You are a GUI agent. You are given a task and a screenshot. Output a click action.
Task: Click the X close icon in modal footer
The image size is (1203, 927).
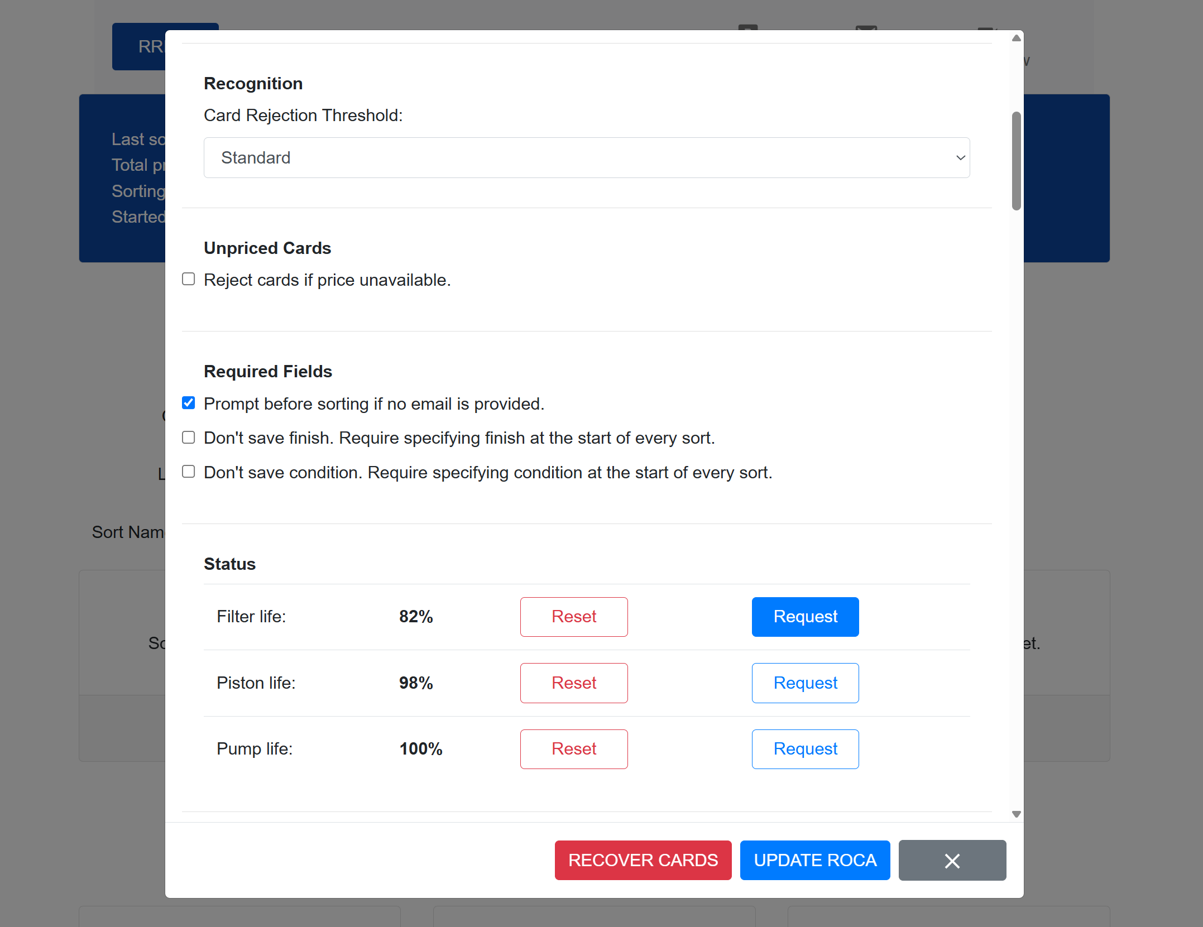point(952,860)
